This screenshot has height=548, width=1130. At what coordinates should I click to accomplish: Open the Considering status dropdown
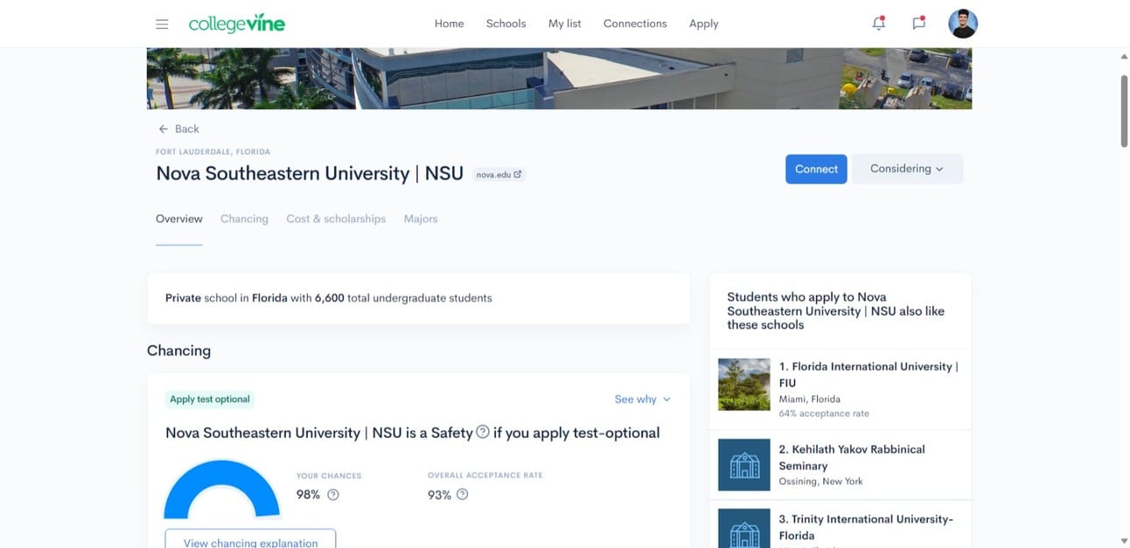907,169
